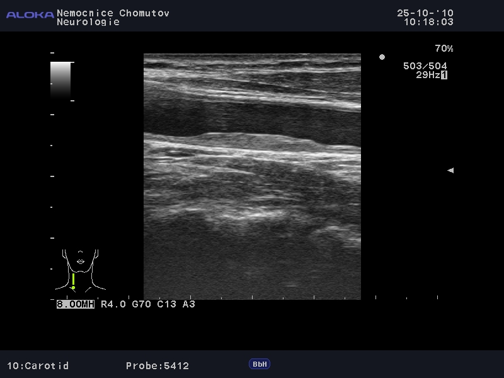Click the 70% power indicator

[x=444, y=49]
